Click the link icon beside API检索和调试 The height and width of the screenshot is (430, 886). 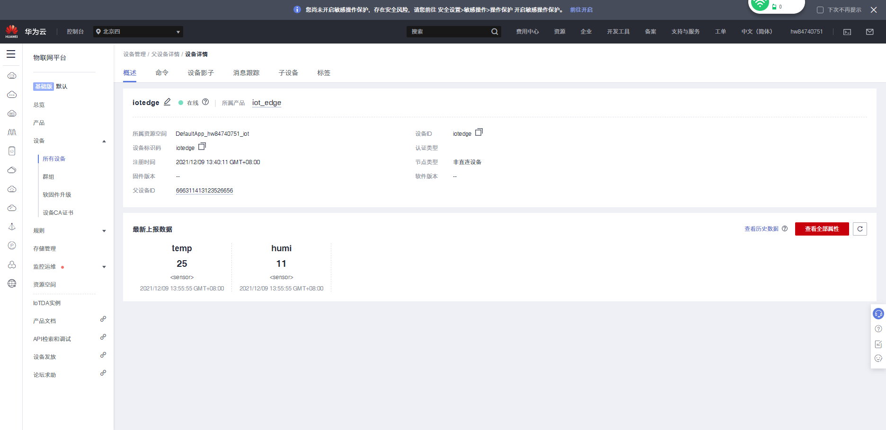pyautogui.click(x=103, y=337)
